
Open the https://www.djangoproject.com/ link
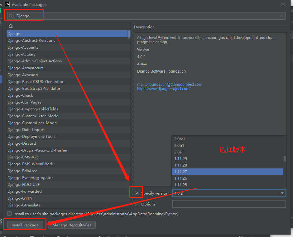click(x=164, y=89)
